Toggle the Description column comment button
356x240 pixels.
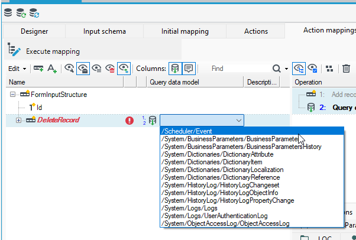189,69
